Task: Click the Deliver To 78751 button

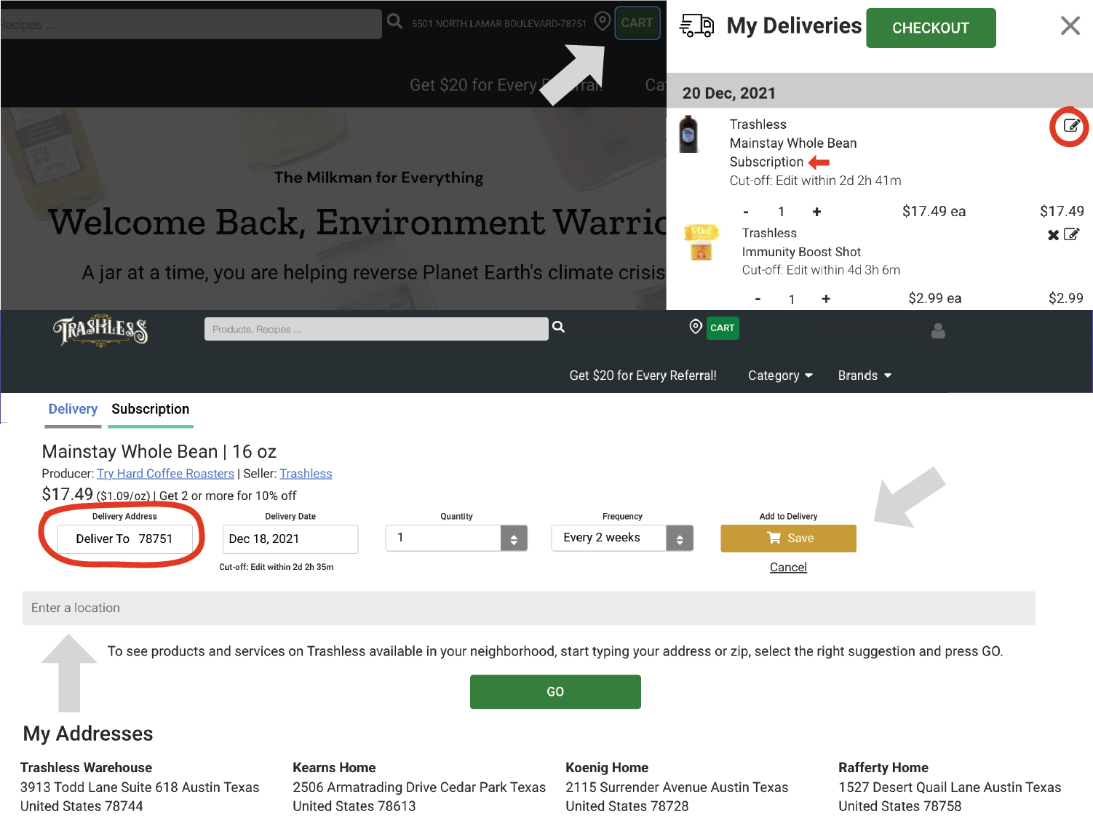Action: point(124,539)
